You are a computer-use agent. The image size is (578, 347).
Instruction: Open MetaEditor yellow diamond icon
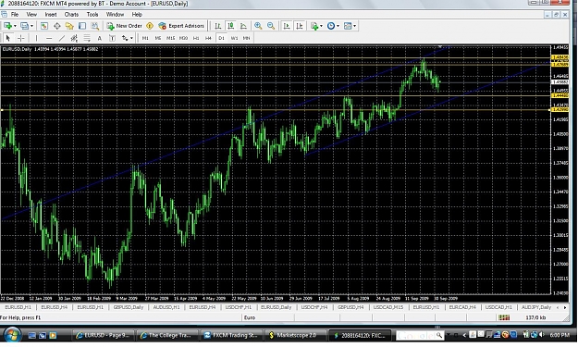(150, 26)
